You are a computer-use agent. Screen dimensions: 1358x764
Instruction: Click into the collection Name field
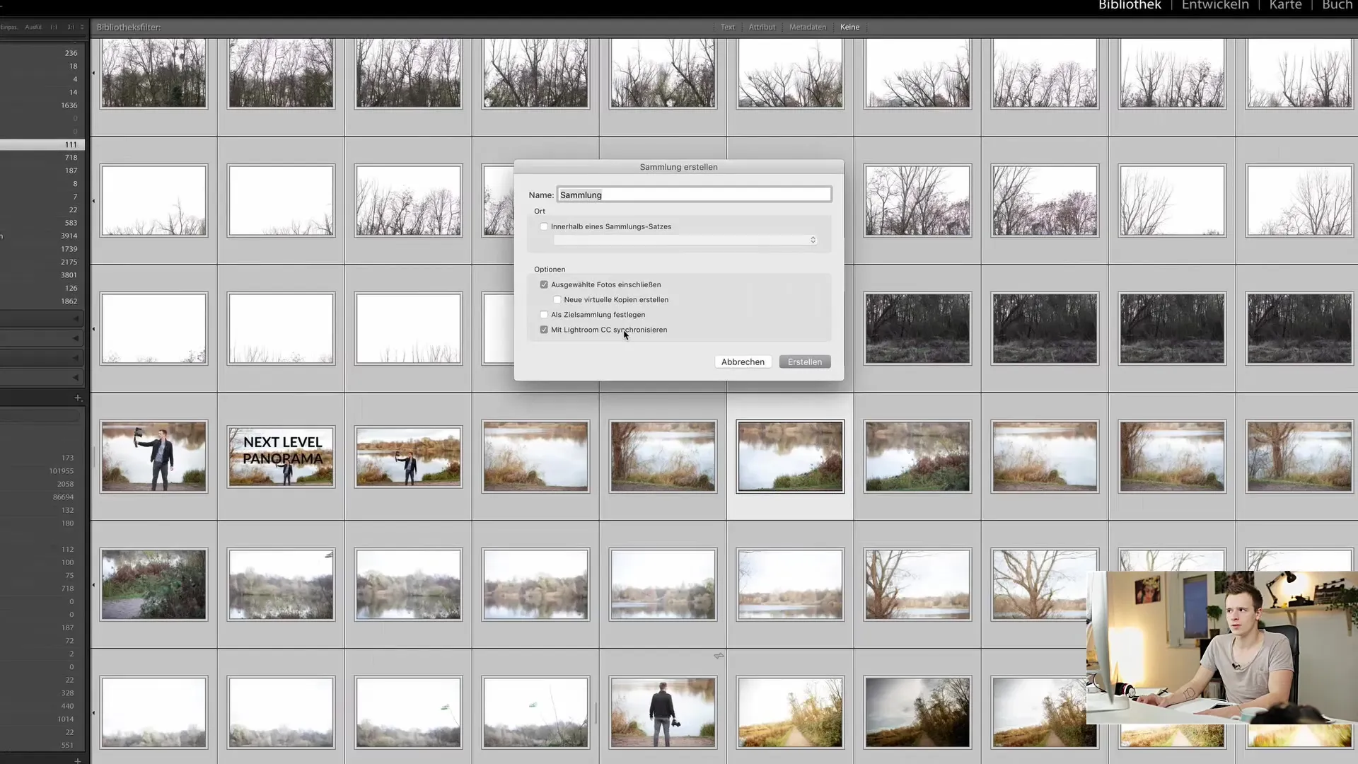(694, 195)
